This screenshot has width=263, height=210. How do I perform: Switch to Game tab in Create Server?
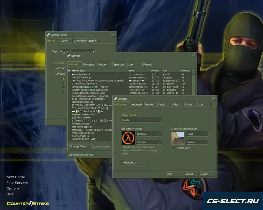coord(66,41)
